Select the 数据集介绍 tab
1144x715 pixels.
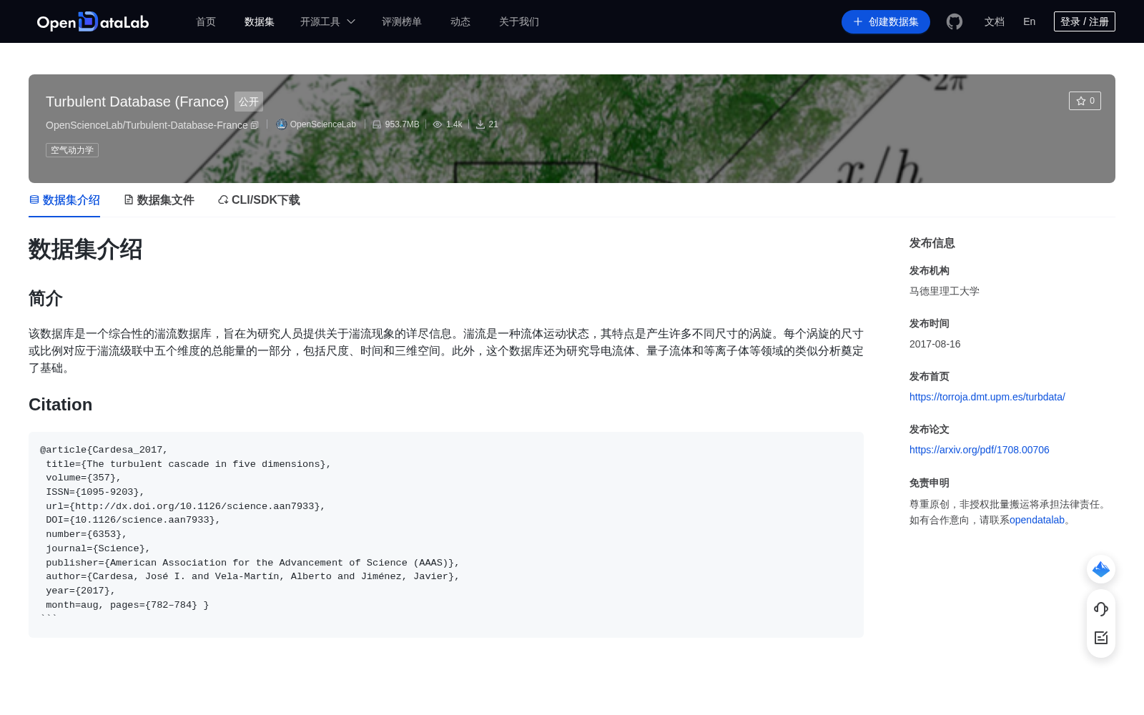[64, 200]
